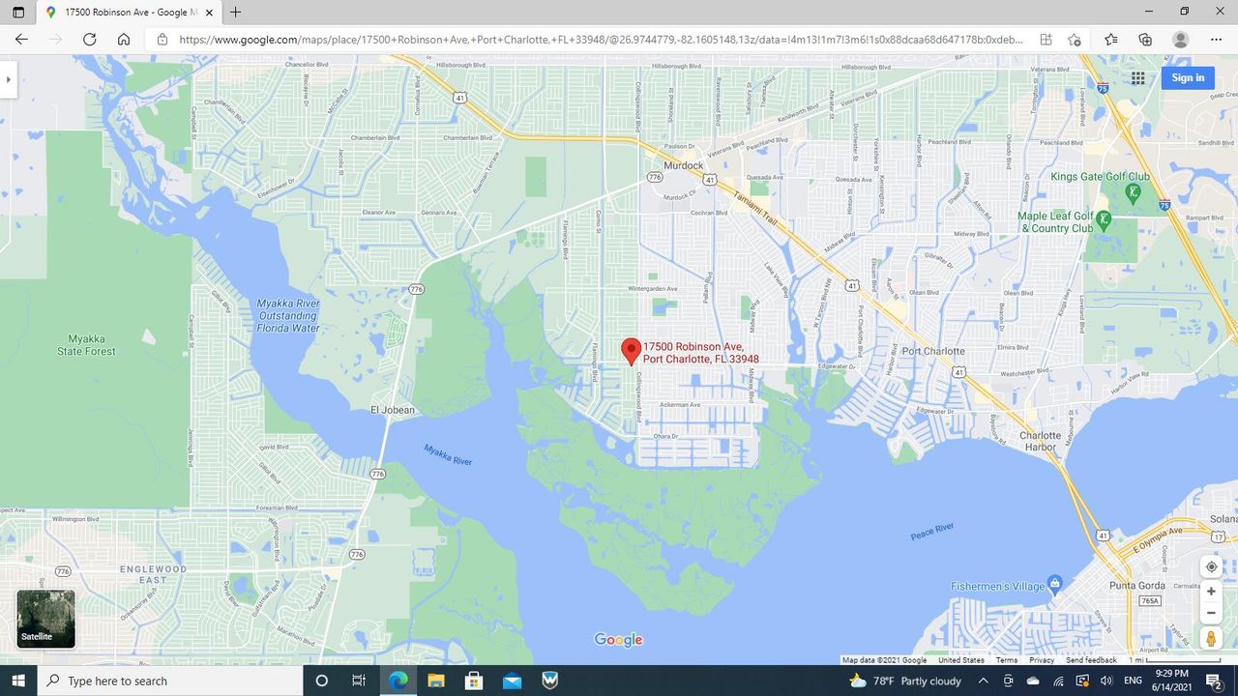Image resolution: width=1238 pixels, height=696 pixels.
Task: Expand the collapsed side panel arrow
Action: click(x=9, y=79)
